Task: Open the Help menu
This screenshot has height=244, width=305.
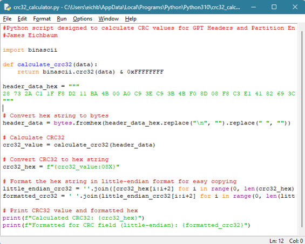Action: point(131,19)
